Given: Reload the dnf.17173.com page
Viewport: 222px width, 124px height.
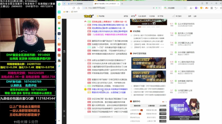Looking at the screenshot, I should tap(74, 8).
